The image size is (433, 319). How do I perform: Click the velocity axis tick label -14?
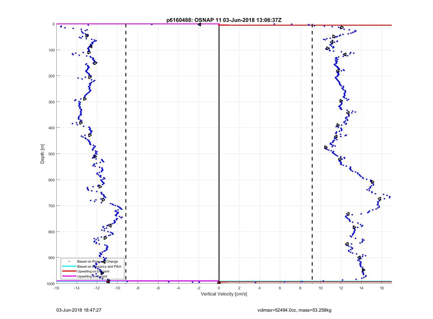(x=76, y=288)
